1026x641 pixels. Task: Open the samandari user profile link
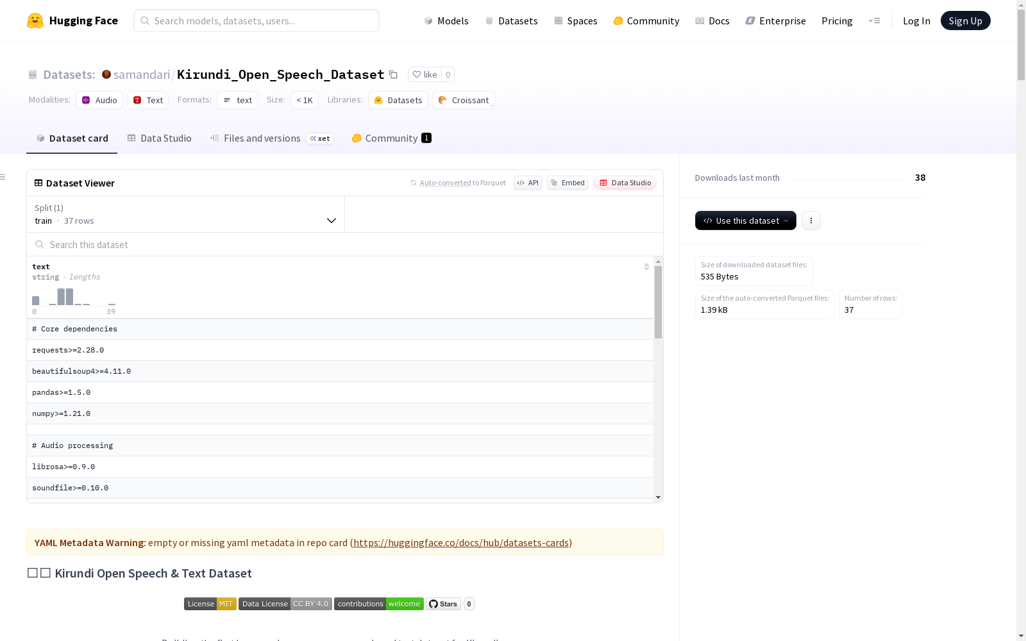click(x=142, y=74)
